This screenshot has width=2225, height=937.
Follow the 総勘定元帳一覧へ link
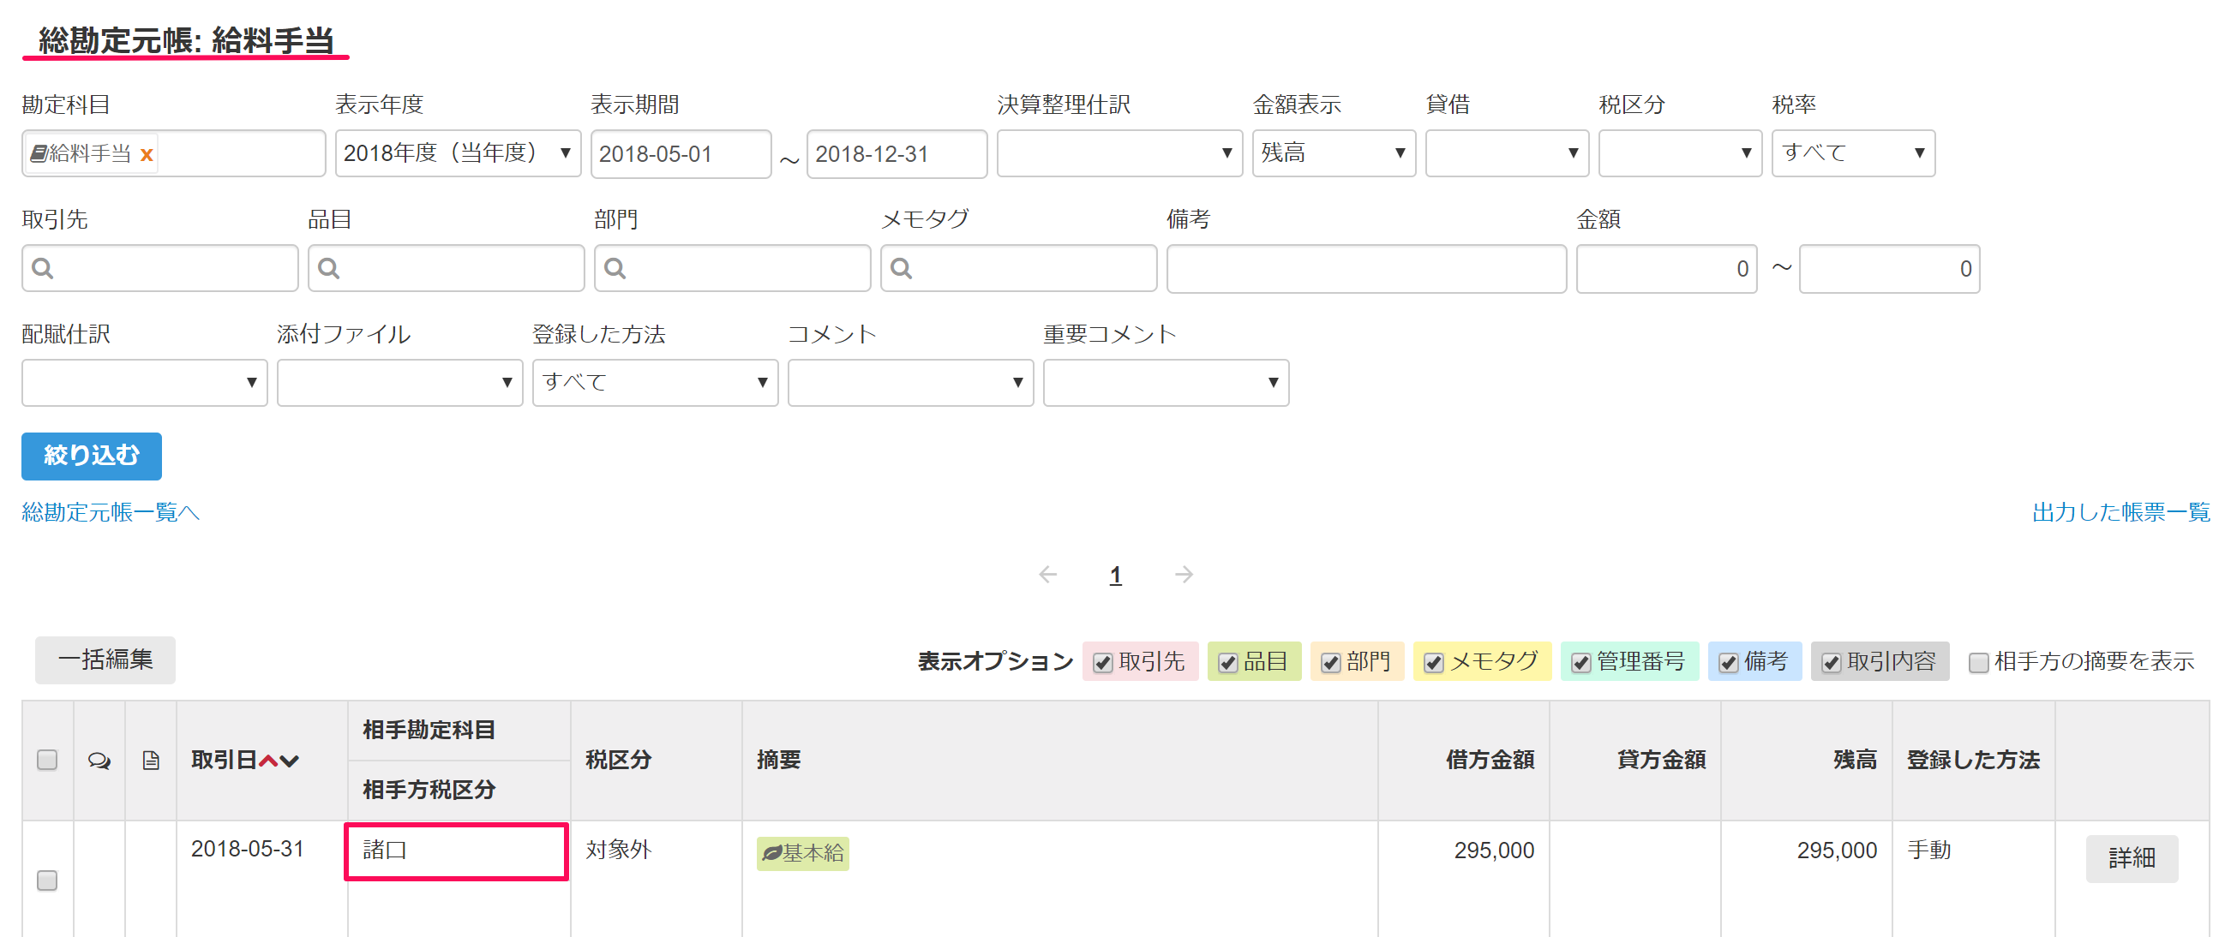tap(111, 512)
